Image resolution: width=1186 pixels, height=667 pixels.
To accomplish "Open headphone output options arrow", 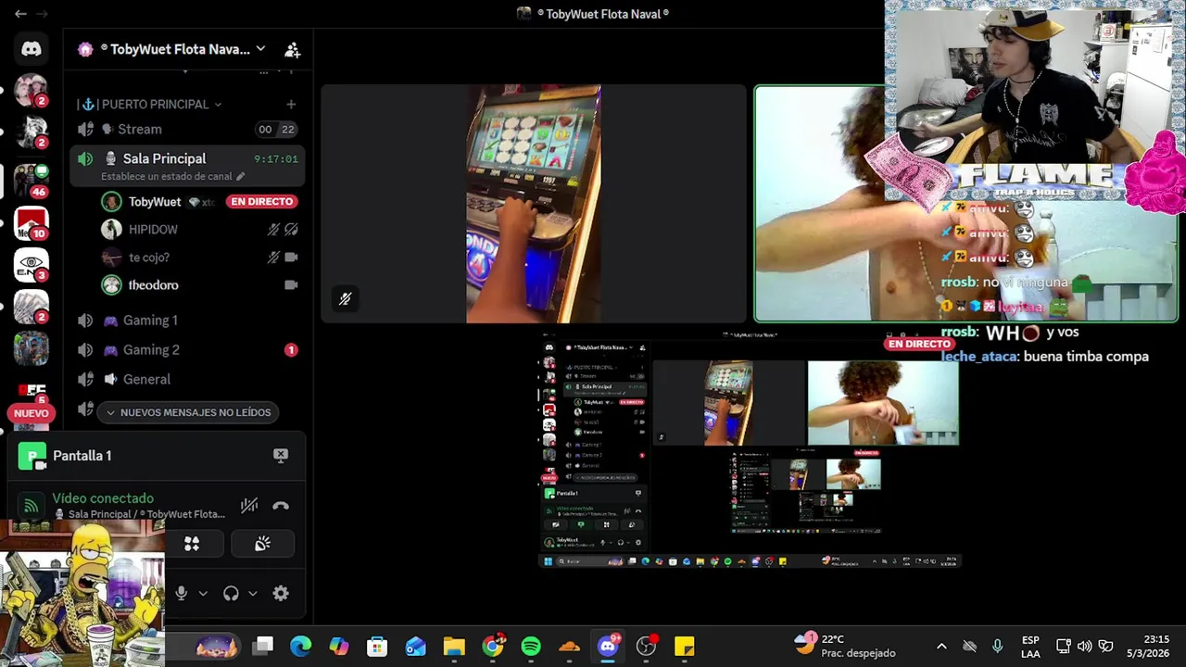I will tap(252, 594).
